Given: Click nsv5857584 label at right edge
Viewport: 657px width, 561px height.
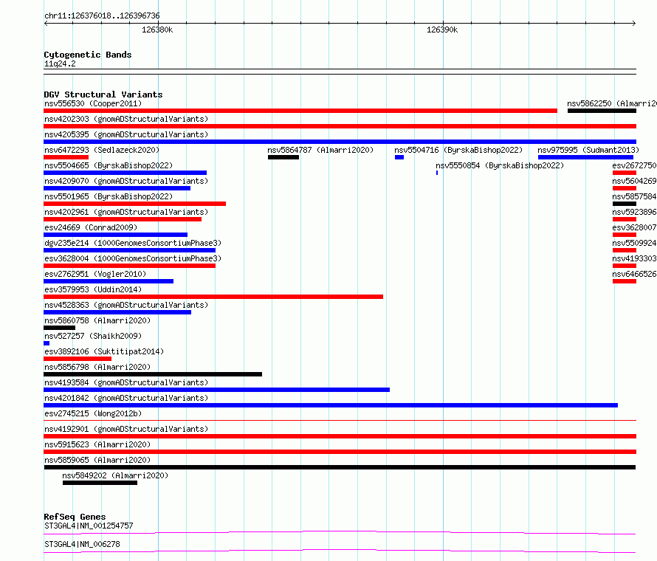Looking at the screenshot, I should [634, 196].
